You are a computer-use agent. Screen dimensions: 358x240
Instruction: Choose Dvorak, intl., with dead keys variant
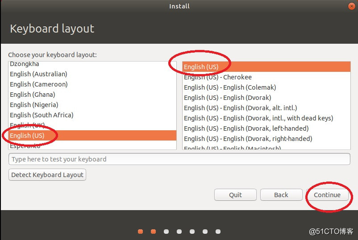tap(266, 118)
